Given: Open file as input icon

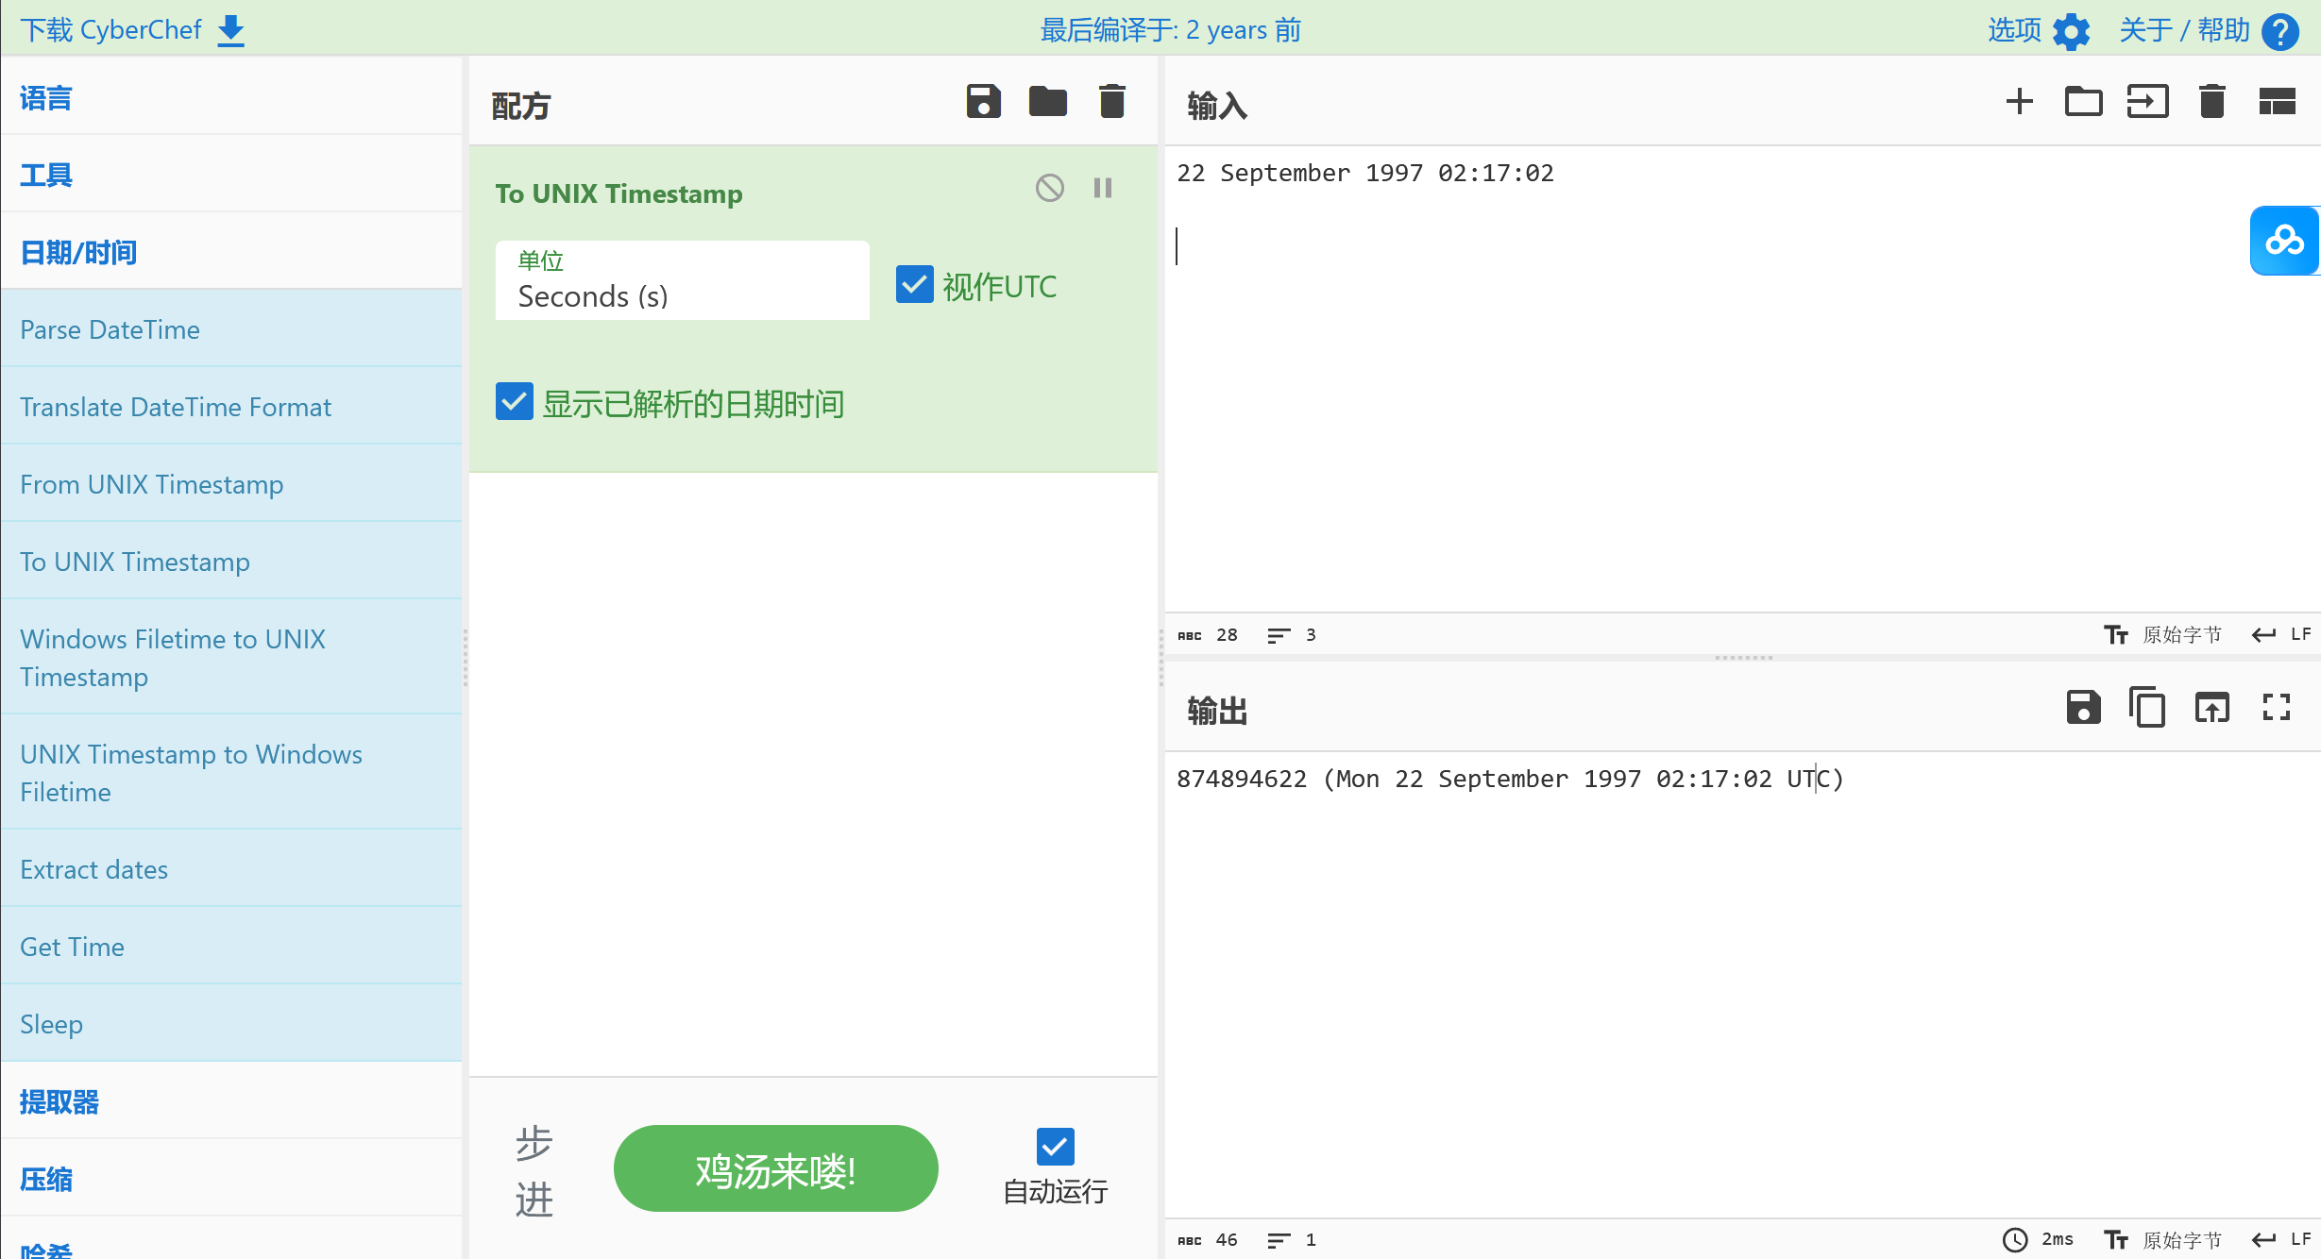Looking at the screenshot, I should pos(2148,102).
